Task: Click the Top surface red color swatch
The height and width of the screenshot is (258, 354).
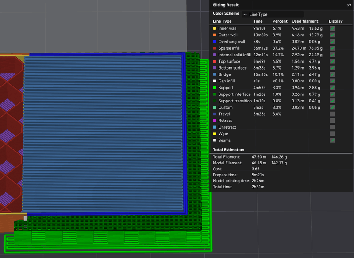Action: (x=215, y=62)
